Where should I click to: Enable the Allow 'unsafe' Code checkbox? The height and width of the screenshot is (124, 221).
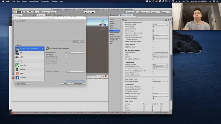[153, 79]
